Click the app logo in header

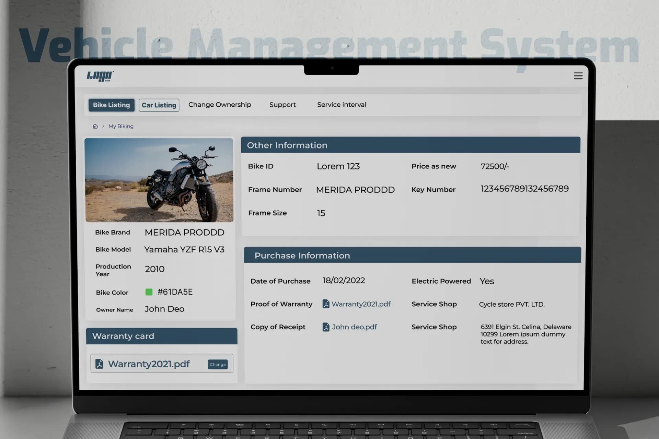(100, 76)
